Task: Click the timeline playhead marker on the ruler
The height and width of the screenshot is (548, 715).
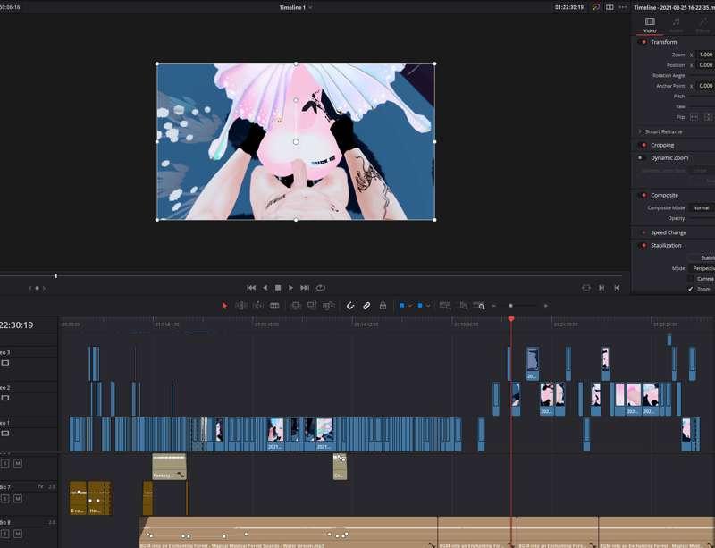Action: pos(511,319)
